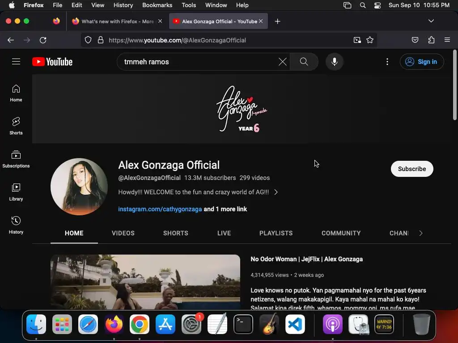Open the Tools menu
The image size is (458, 343).
click(189, 5)
